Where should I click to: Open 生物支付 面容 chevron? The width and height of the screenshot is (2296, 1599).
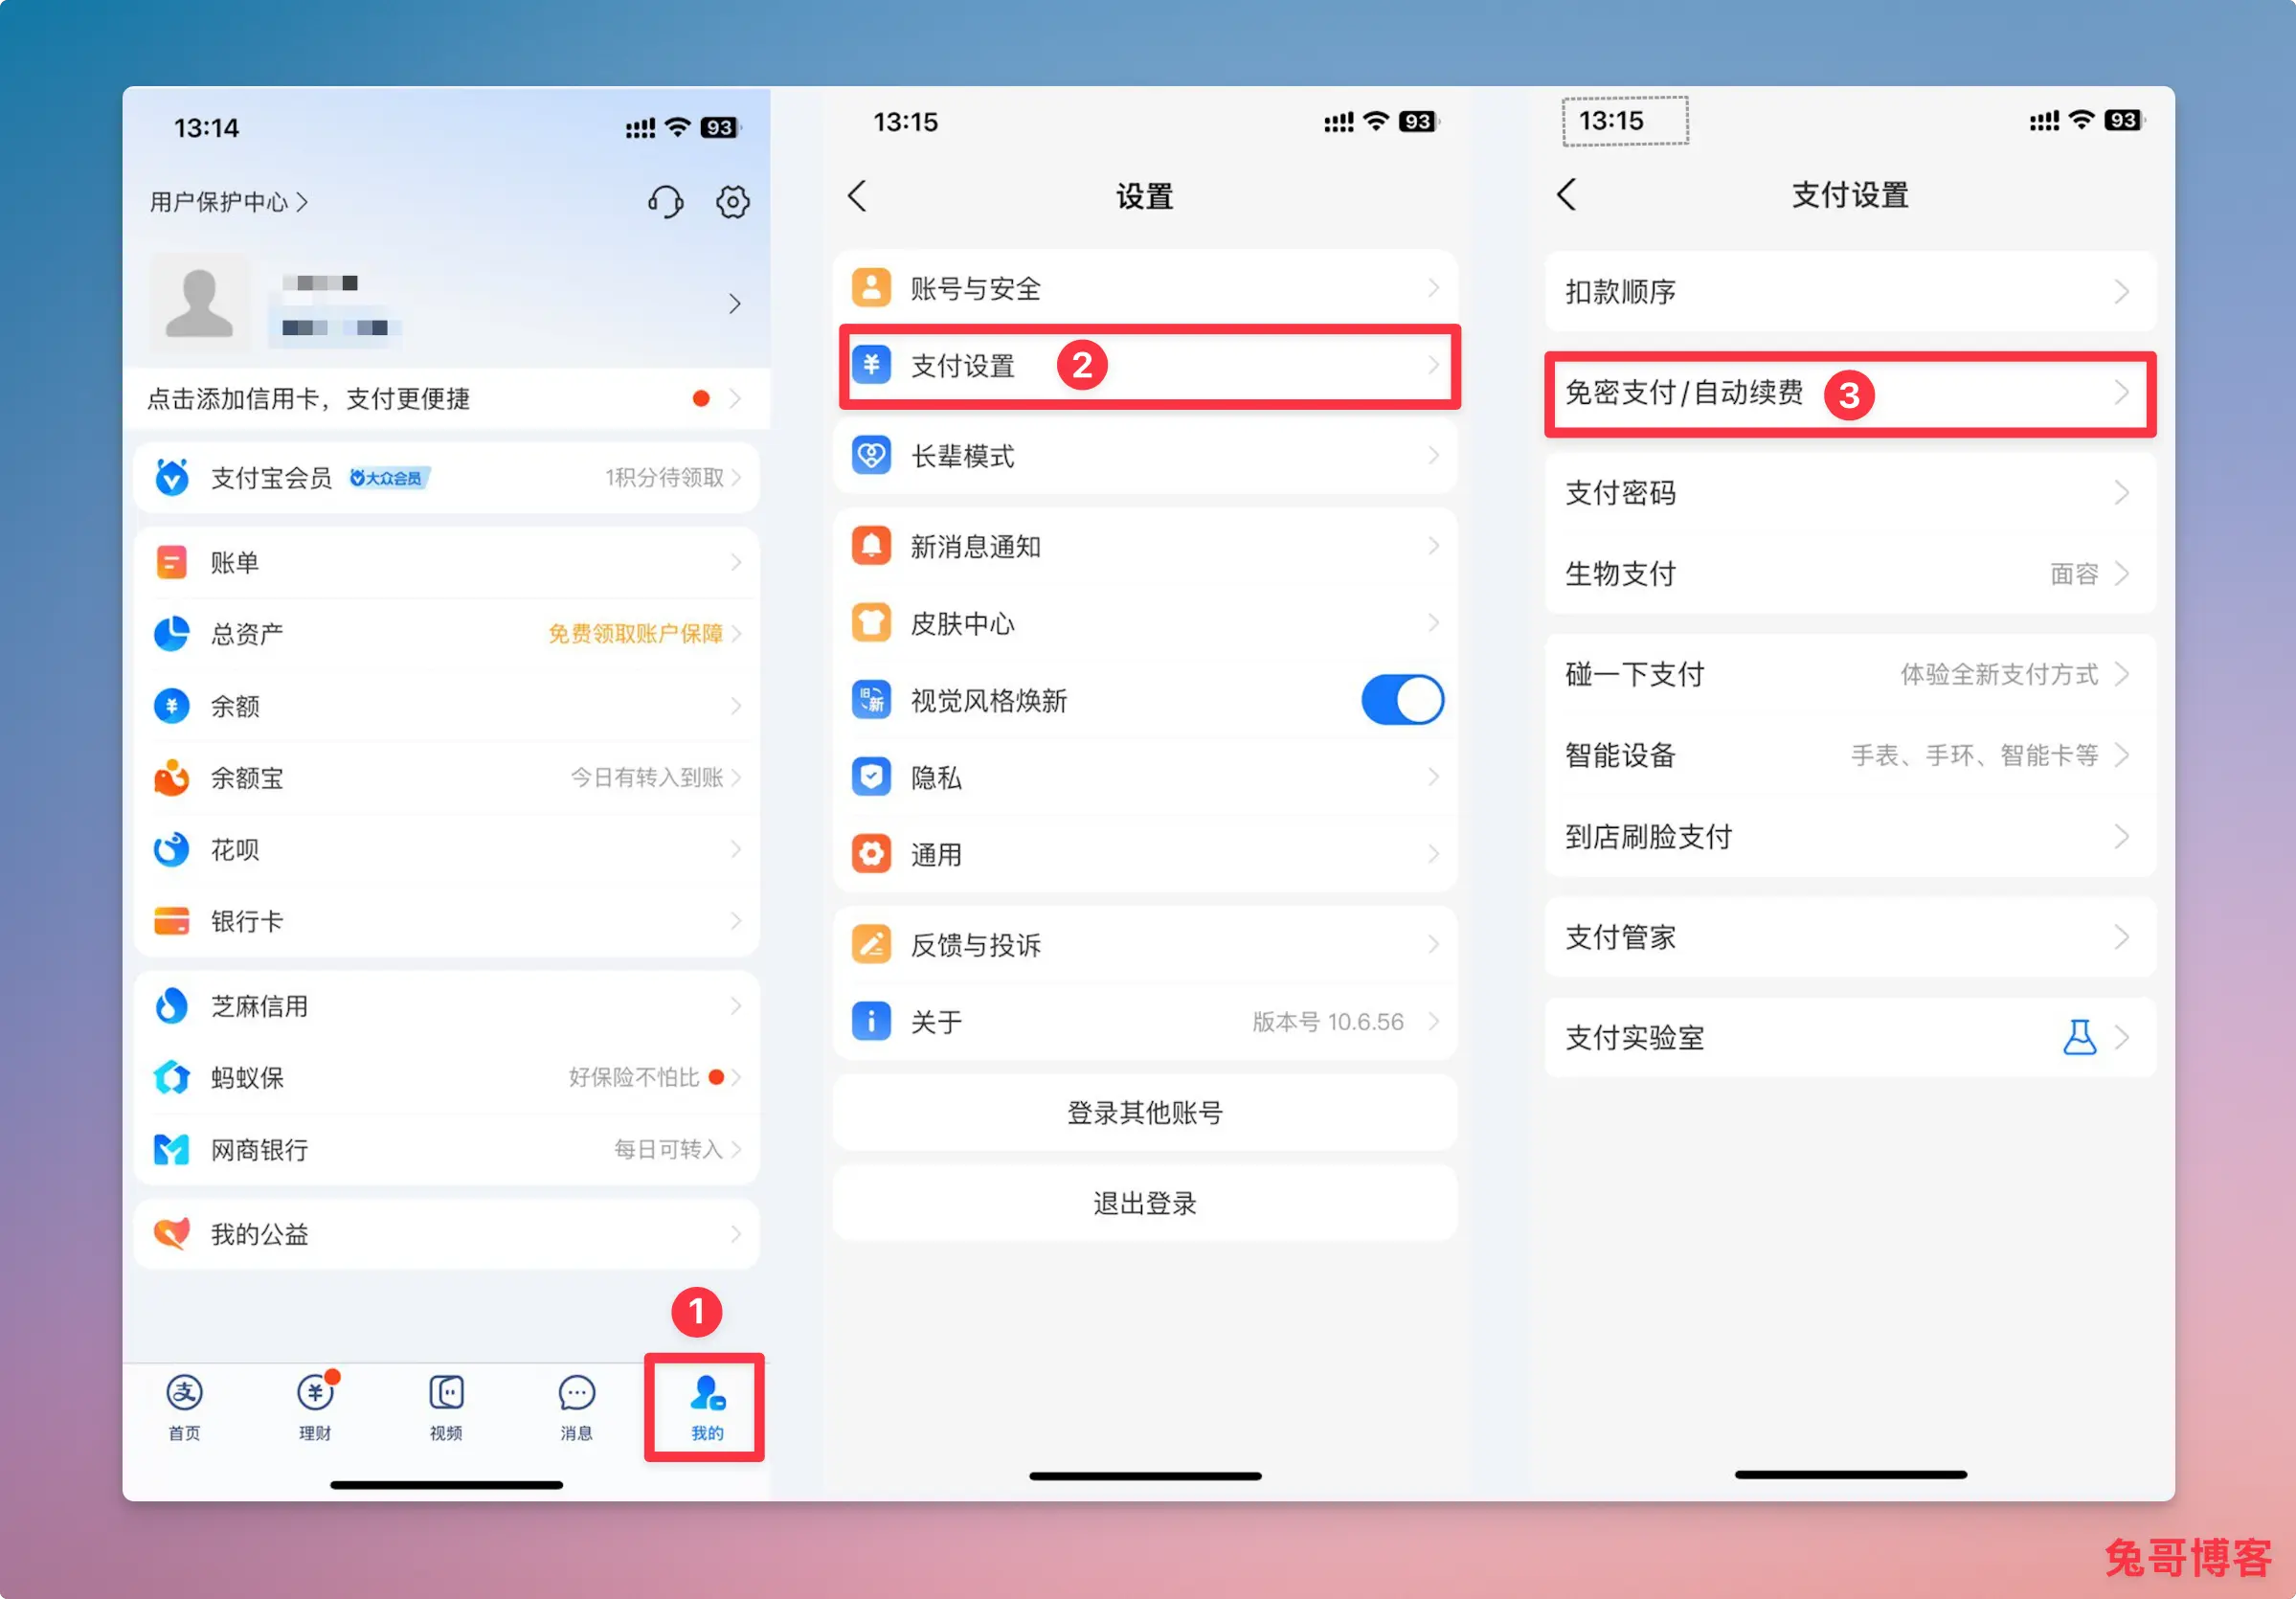click(2122, 574)
